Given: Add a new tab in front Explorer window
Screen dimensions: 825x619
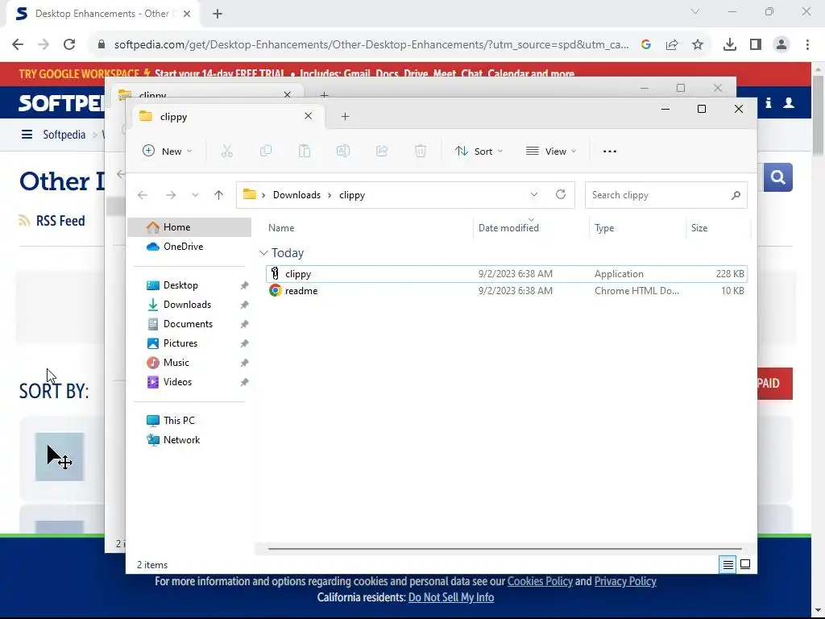Looking at the screenshot, I should 345,116.
